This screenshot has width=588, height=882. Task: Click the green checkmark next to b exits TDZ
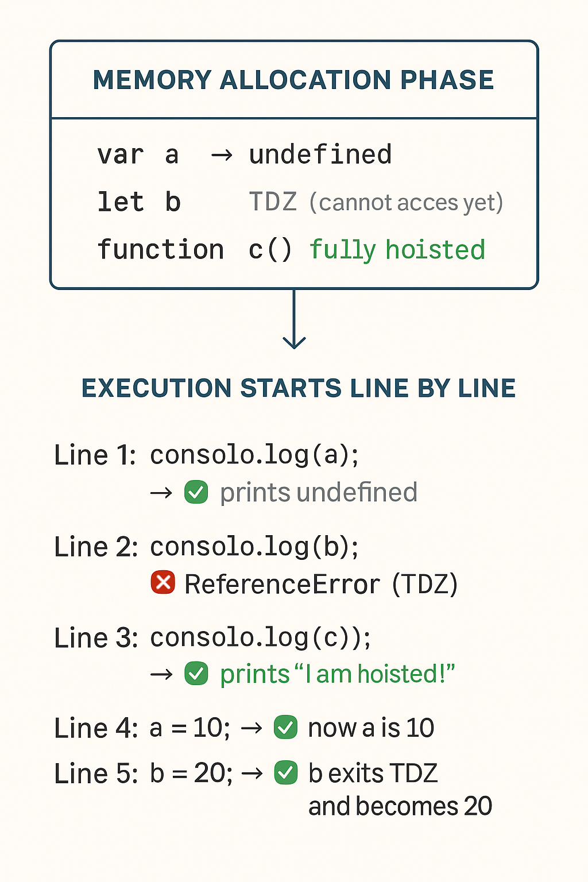285,772
